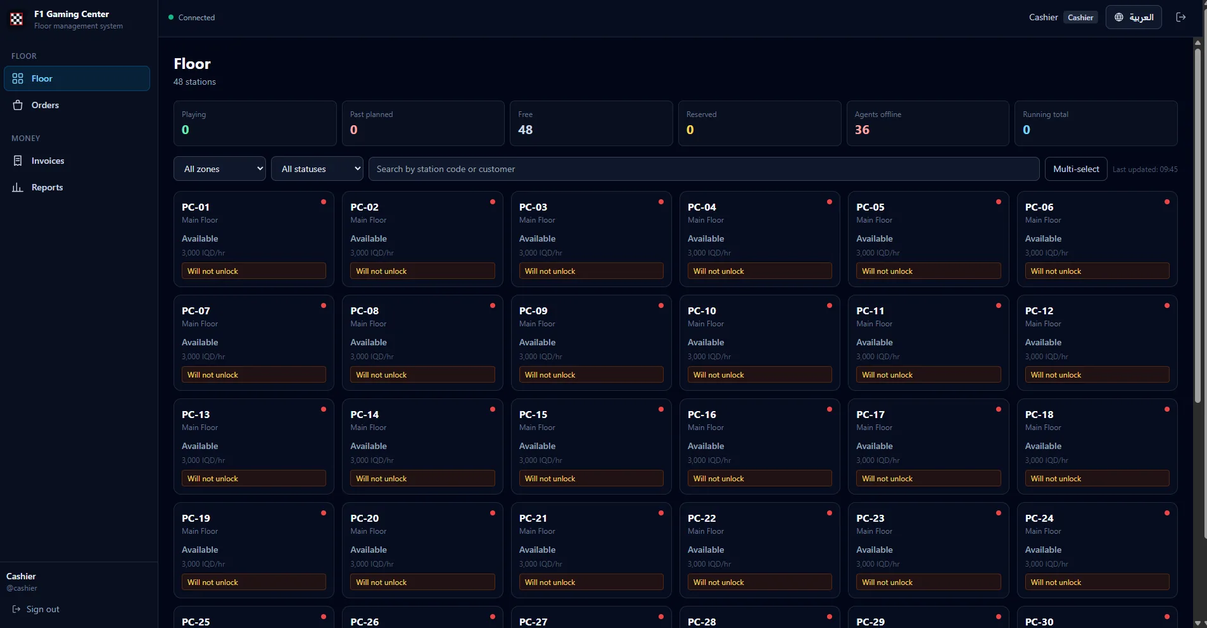Click the Invoices receipt icon
1207x628 pixels.
tap(18, 161)
